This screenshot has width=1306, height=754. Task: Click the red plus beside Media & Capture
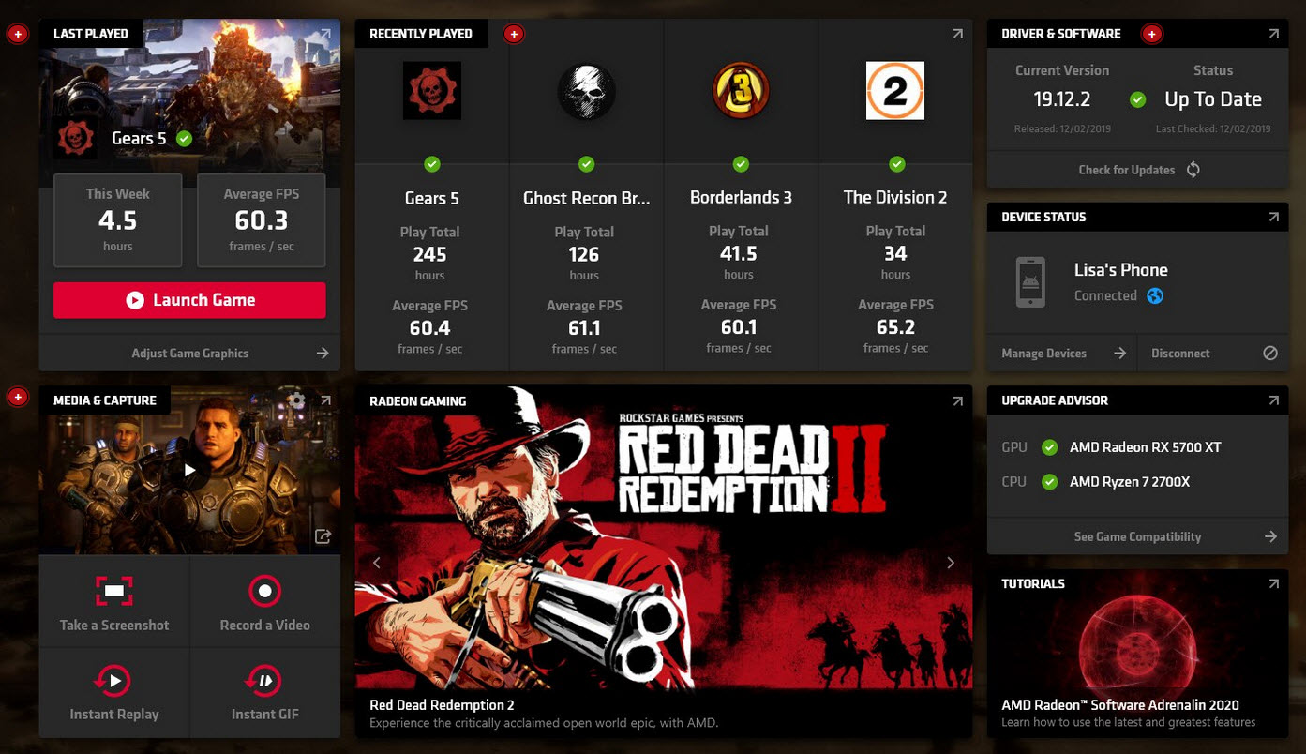(18, 398)
